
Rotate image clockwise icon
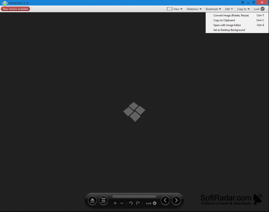pyautogui.click(x=138, y=203)
